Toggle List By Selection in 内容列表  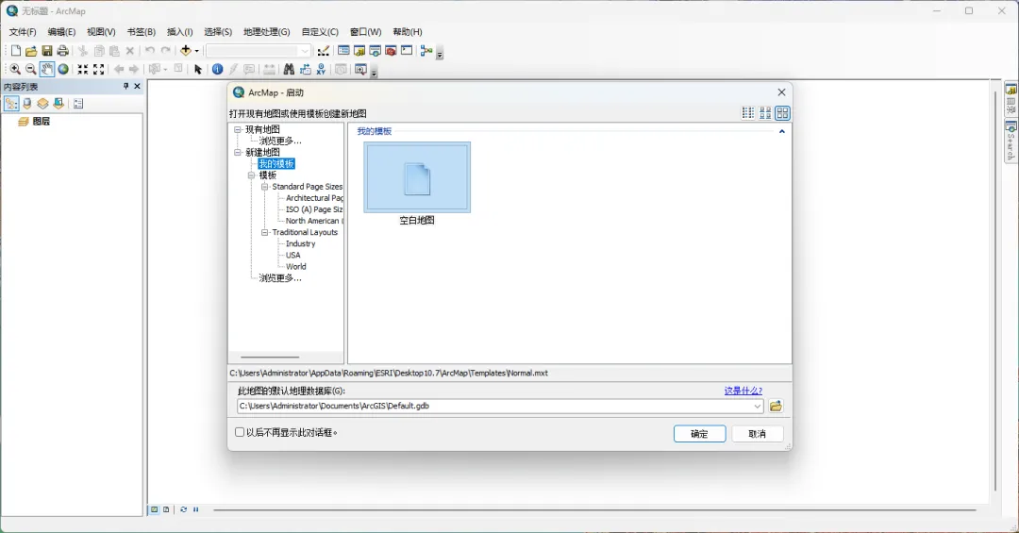click(58, 104)
